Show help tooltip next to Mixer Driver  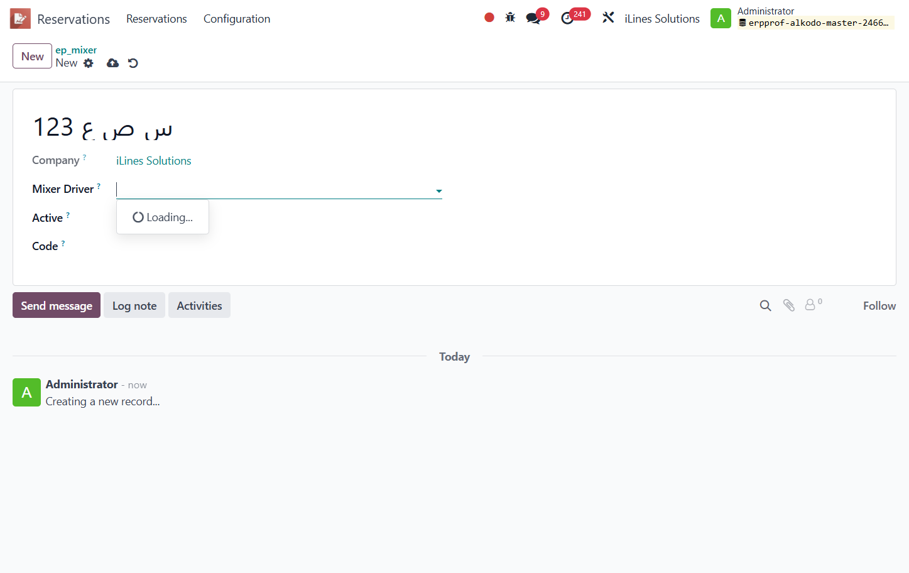[99, 186]
